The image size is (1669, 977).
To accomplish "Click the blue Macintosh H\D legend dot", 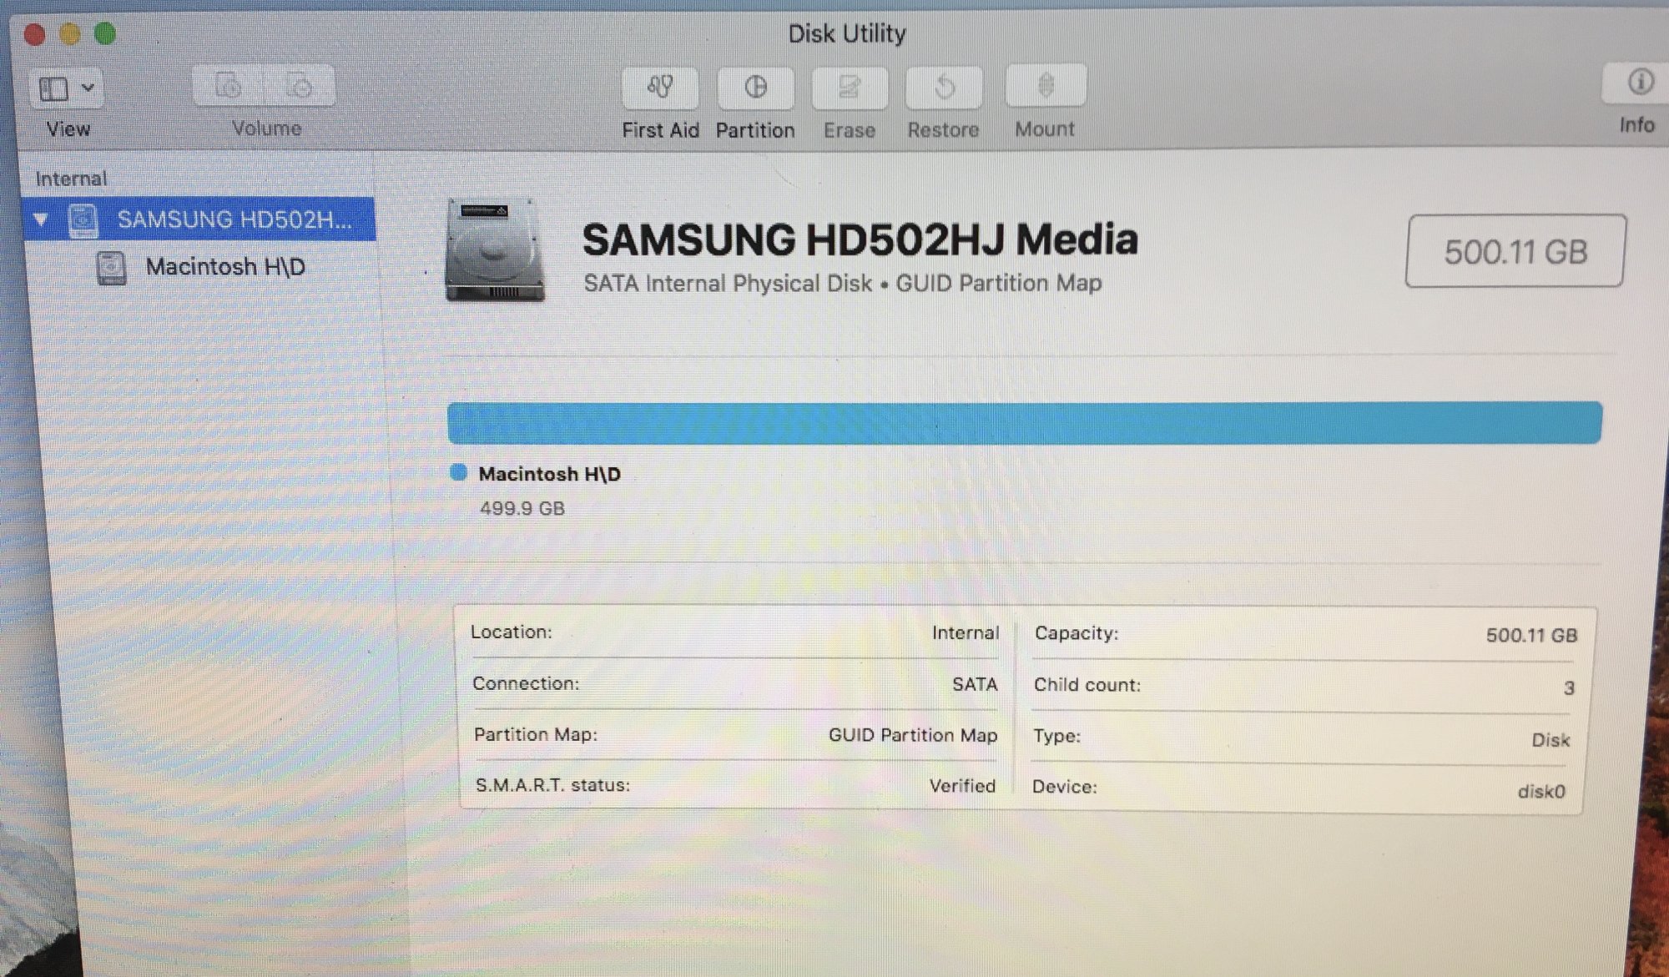I will pos(458,473).
